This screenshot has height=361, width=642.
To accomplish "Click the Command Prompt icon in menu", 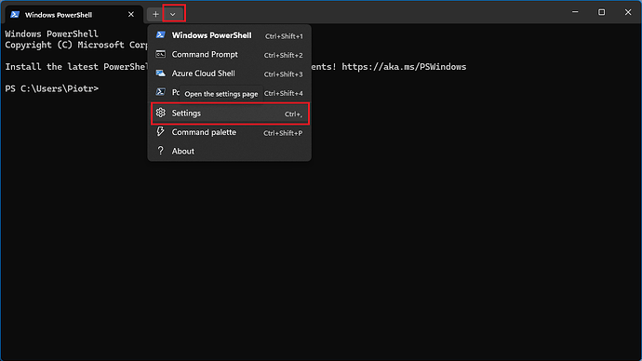I will click(x=160, y=54).
